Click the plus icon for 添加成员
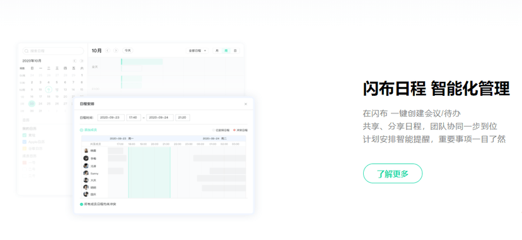This screenshot has height=240, width=522. pos(81,130)
